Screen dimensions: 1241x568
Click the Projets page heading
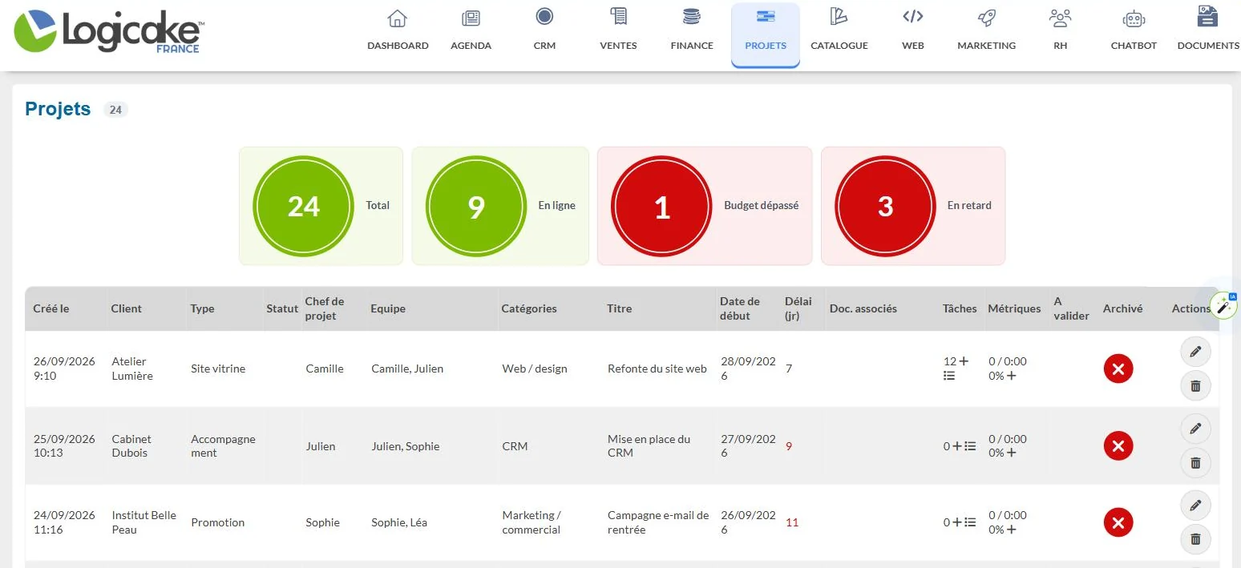(x=58, y=109)
